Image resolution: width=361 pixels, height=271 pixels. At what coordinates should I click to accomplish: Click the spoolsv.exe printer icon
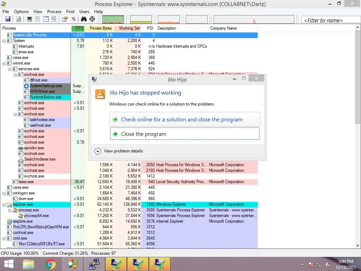21,148
